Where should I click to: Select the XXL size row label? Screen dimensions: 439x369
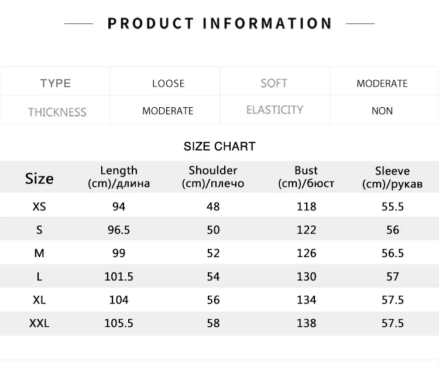tap(39, 323)
